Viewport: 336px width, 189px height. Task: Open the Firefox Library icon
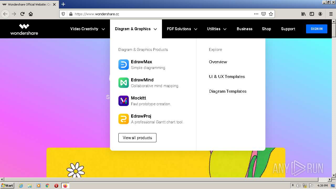tap(303, 14)
